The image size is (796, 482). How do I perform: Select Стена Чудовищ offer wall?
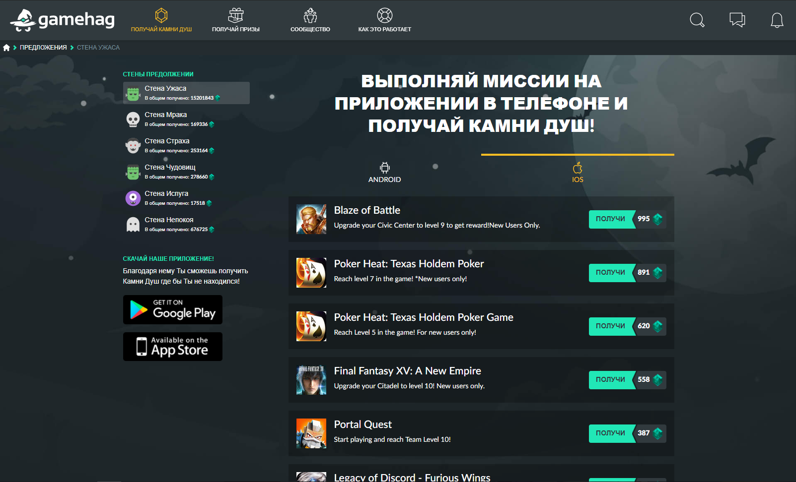(186, 172)
